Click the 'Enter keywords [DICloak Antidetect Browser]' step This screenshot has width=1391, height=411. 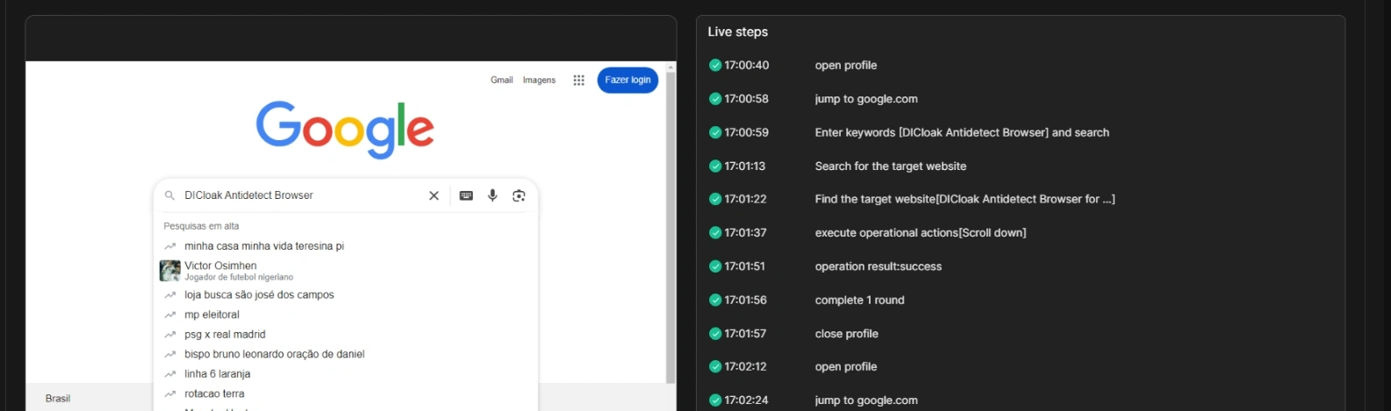click(x=962, y=132)
